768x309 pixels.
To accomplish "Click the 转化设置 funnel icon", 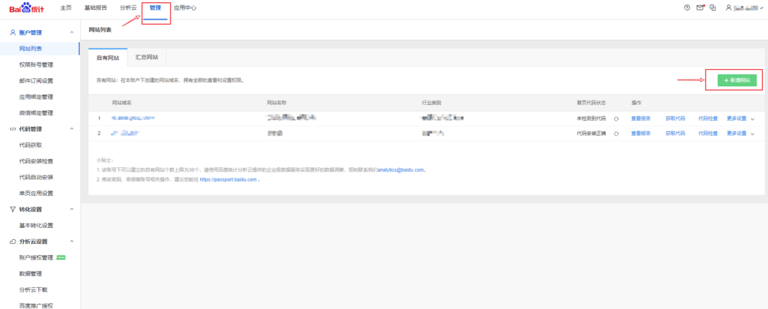I will [13, 209].
